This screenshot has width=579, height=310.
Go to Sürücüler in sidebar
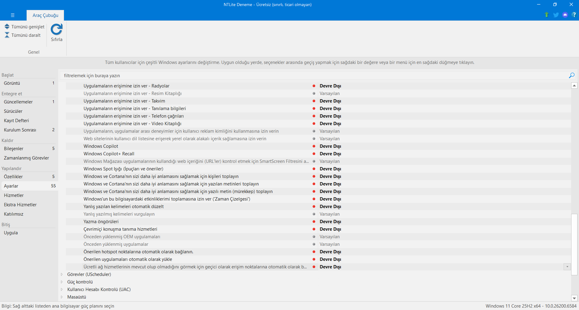pos(29,111)
